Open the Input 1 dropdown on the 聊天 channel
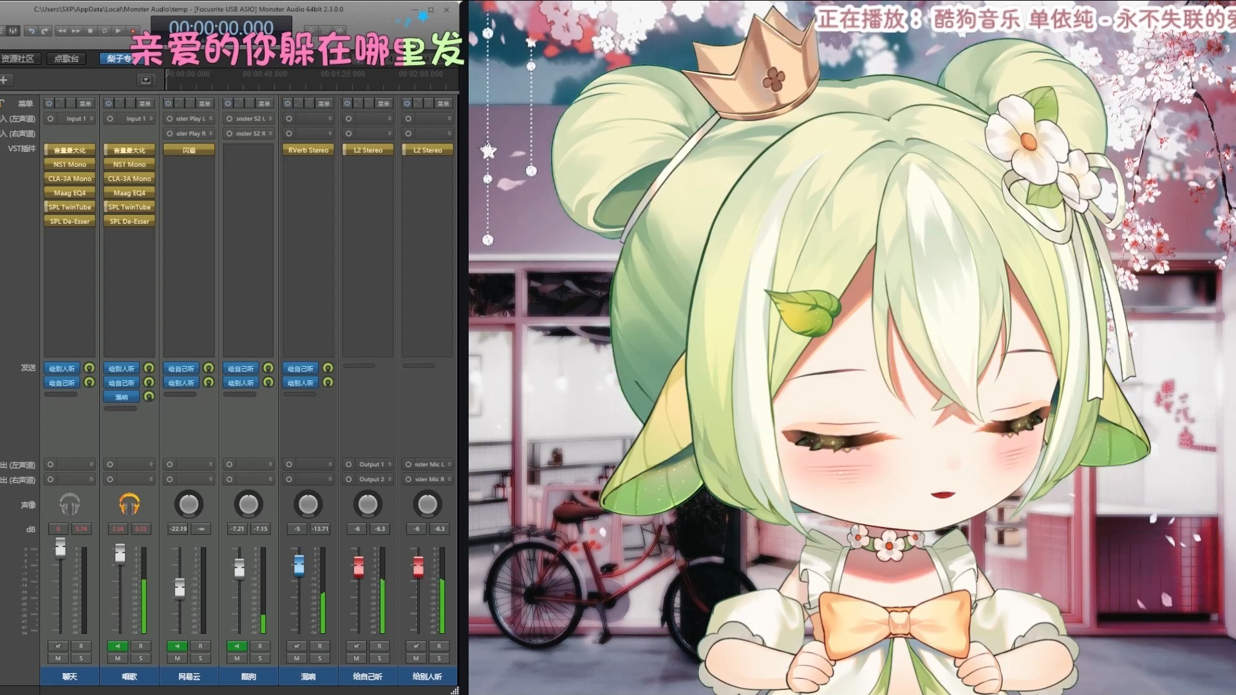1236x695 pixels. pyautogui.click(x=70, y=118)
